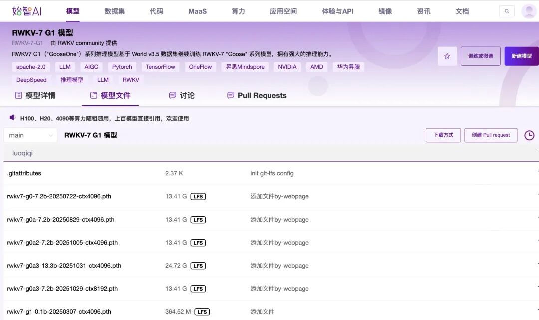Open MaaS in top navigation
The image size is (539, 320).
click(197, 11)
